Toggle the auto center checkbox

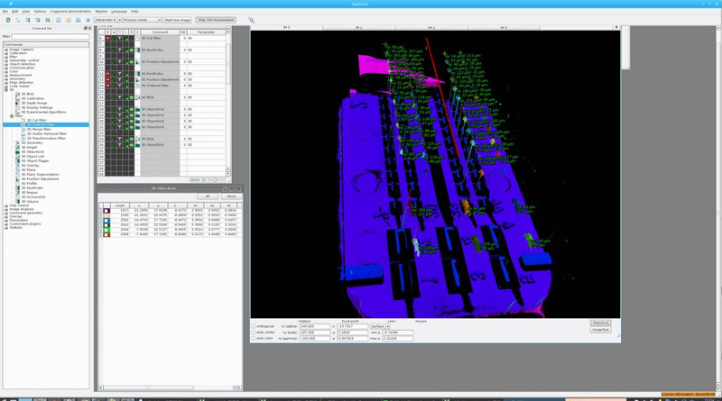pyautogui.click(x=254, y=333)
